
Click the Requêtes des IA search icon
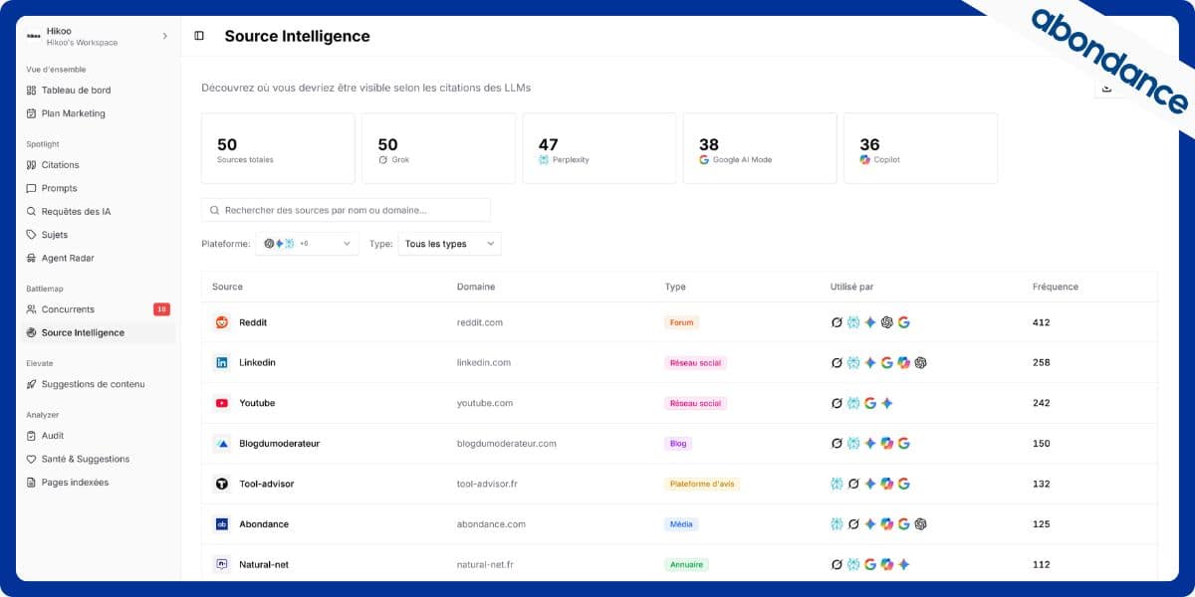click(x=32, y=212)
